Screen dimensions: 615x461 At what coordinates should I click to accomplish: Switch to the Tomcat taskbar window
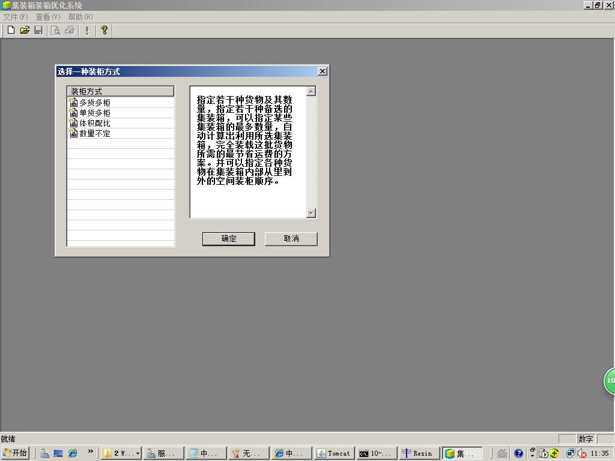click(334, 453)
